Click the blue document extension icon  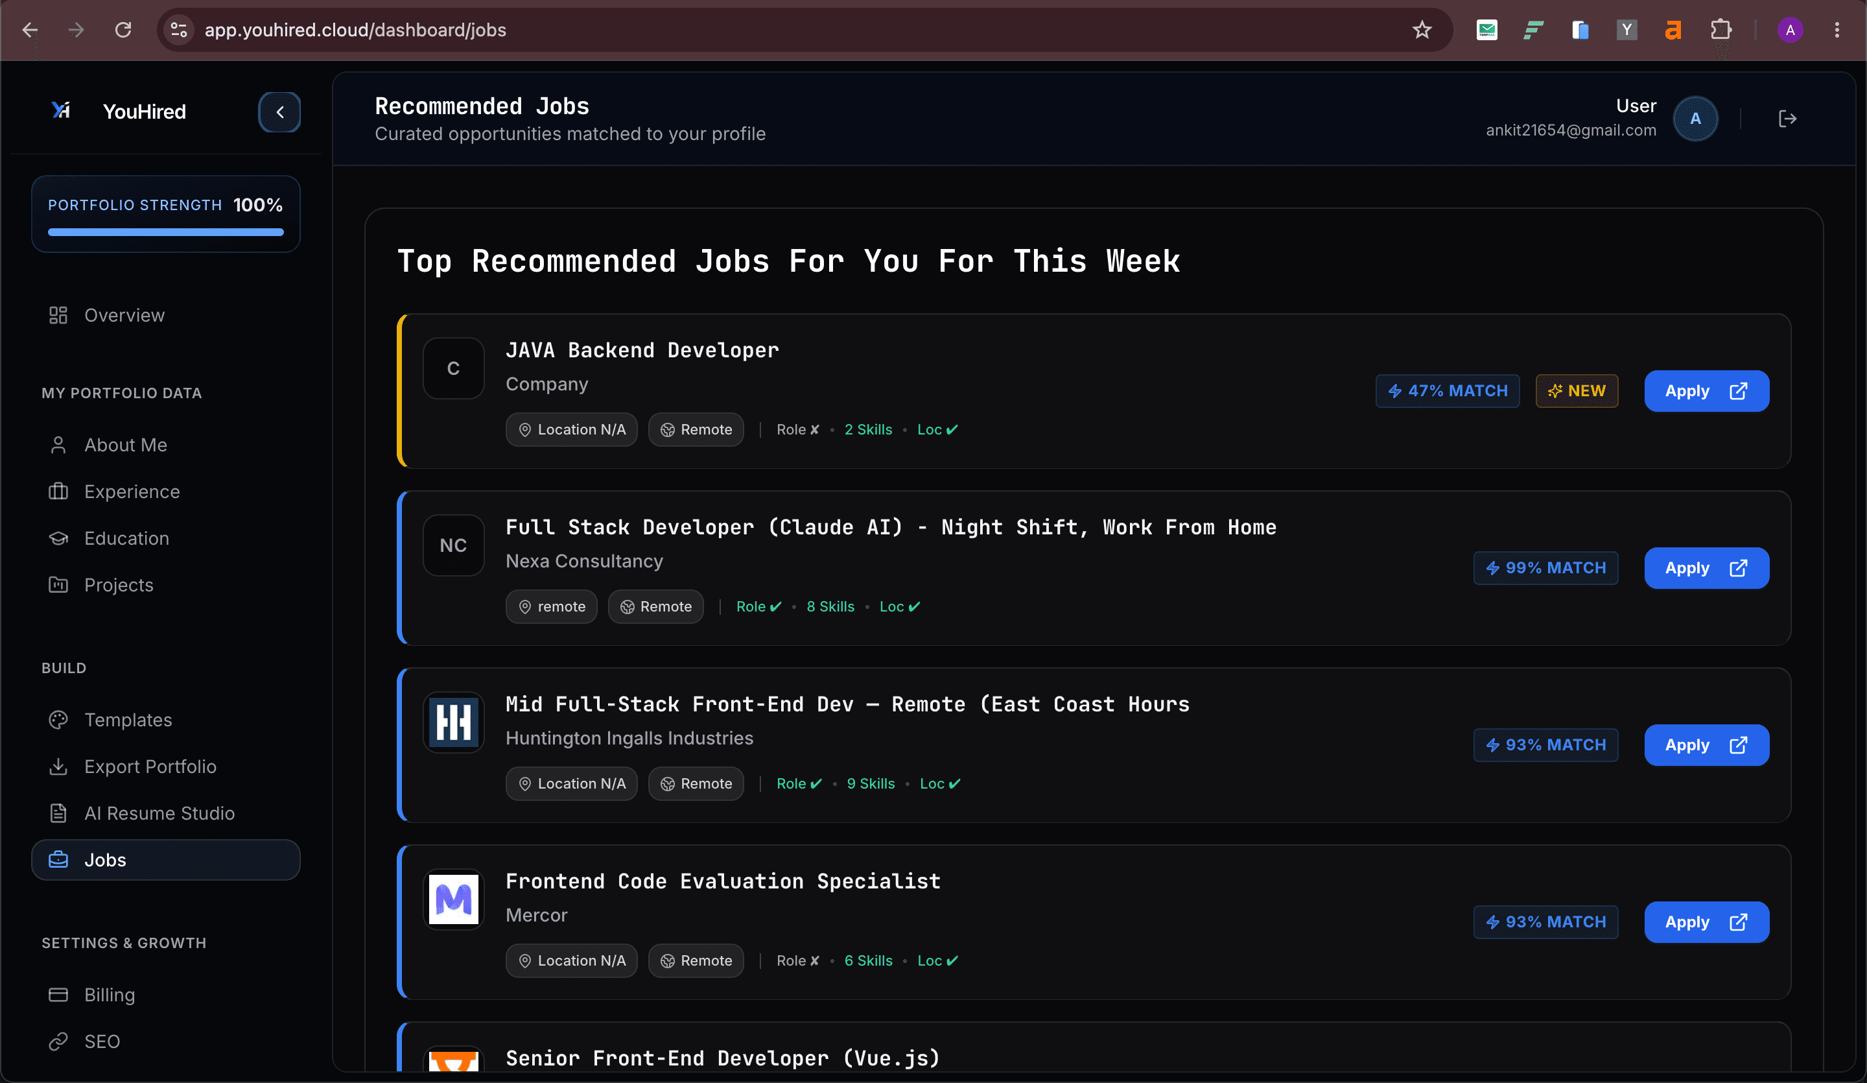[1580, 30]
